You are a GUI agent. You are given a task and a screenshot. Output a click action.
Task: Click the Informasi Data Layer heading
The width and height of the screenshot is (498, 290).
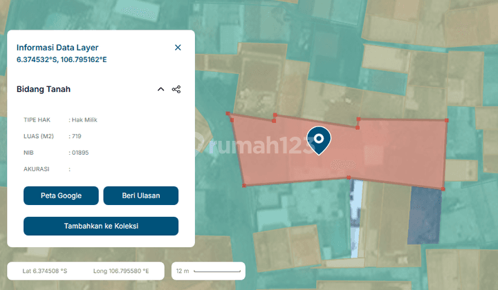(x=57, y=48)
